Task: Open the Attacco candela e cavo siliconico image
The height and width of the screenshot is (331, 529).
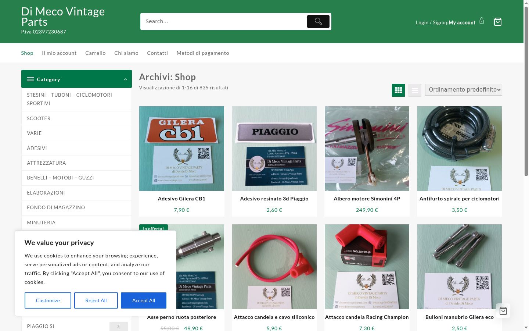Action: click(x=274, y=267)
